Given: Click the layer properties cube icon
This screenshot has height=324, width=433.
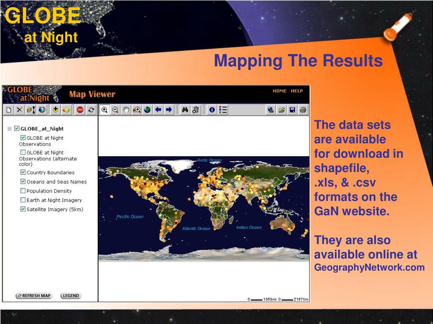Looking at the screenshot, I should pos(42,110).
